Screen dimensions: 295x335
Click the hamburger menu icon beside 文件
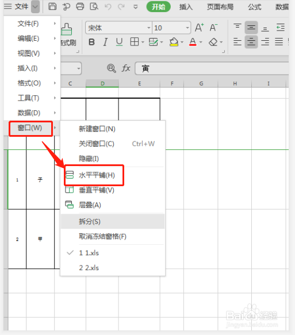[8, 6]
